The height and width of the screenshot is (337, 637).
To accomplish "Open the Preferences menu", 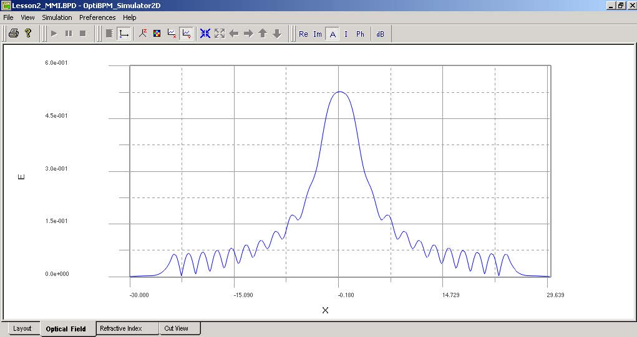I will click(97, 17).
